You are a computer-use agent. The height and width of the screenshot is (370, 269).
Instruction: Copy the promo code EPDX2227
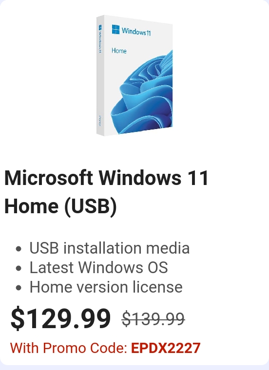pyautogui.click(x=166, y=348)
